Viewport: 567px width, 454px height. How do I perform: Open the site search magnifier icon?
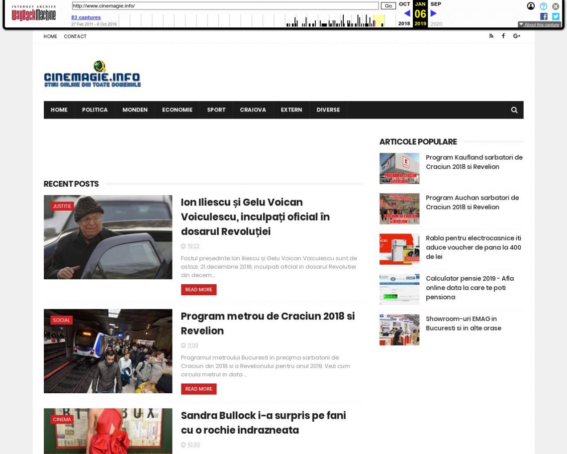click(514, 110)
